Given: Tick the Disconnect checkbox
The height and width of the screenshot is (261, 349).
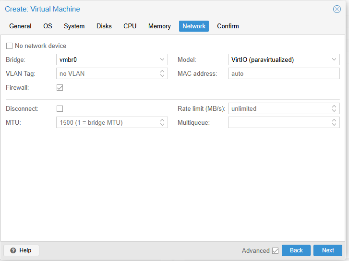Looking at the screenshot, I should tap(60, 108).
